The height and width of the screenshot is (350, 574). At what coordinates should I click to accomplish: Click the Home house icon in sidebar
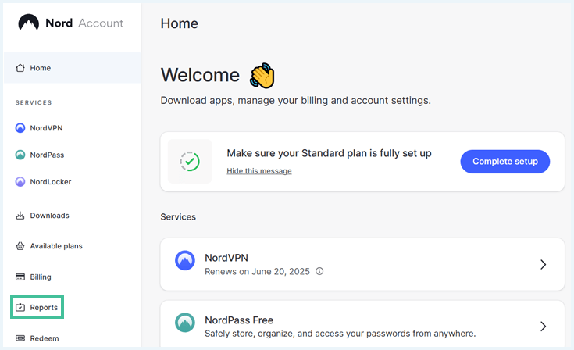20,68
